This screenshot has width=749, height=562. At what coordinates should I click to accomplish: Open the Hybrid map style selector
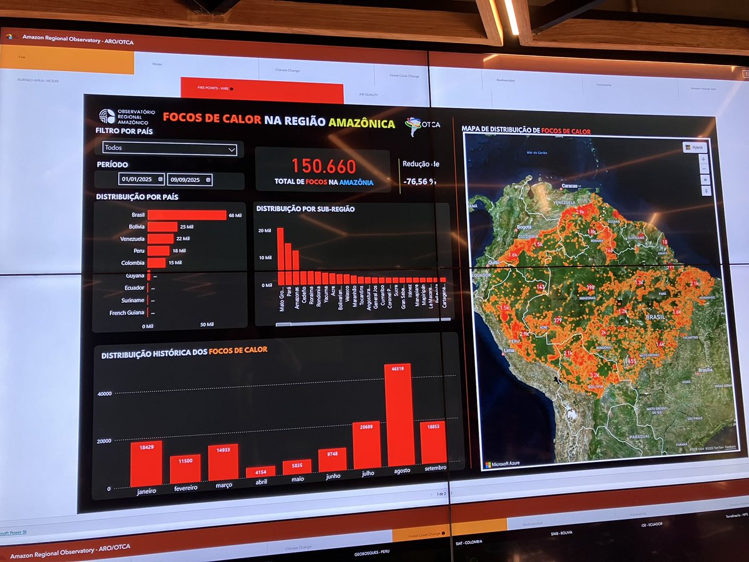pyautogui.click(x=695, y=147)
